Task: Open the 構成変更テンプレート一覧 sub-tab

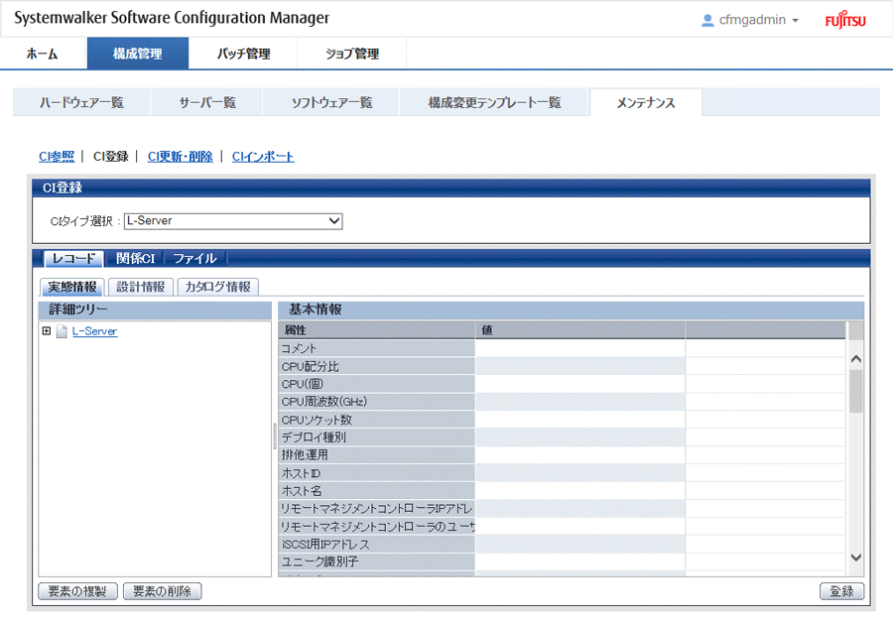Action: point(494,102)
